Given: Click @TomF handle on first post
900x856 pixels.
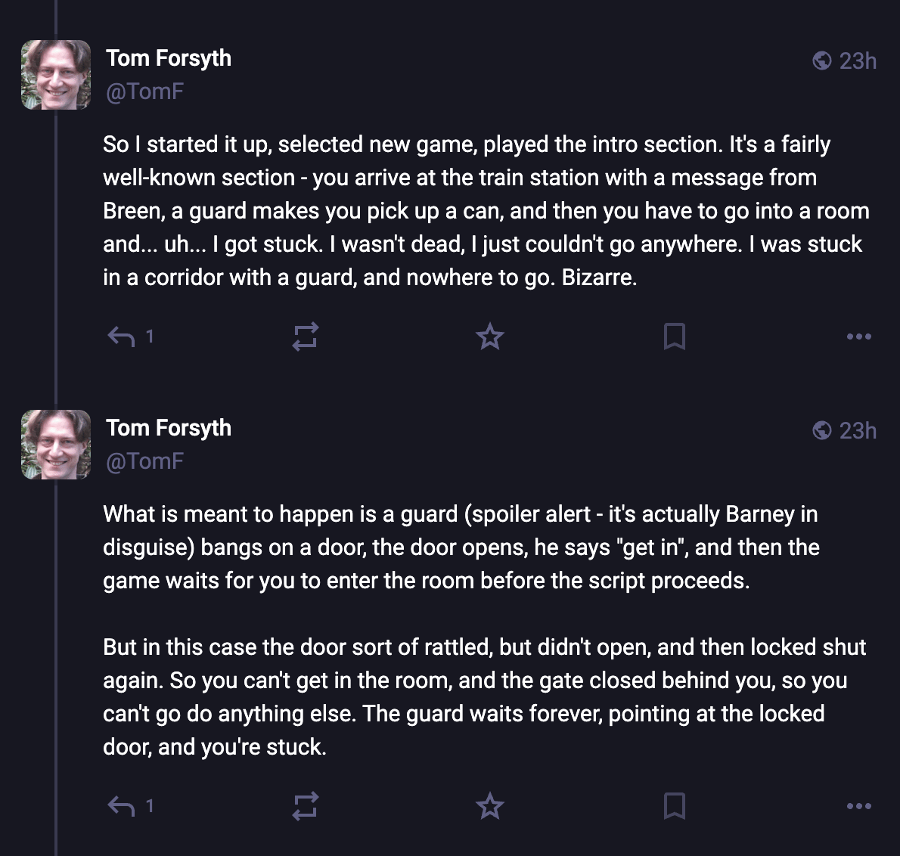Looking at the screenshot, I should coord(145,91).
